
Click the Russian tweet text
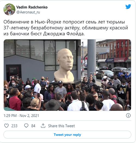[66, 28]
